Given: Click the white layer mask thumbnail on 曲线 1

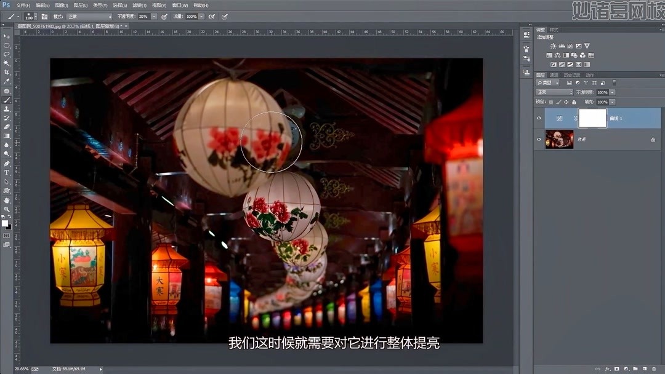Looking at the screenshot, I should [x=592, y=117].
